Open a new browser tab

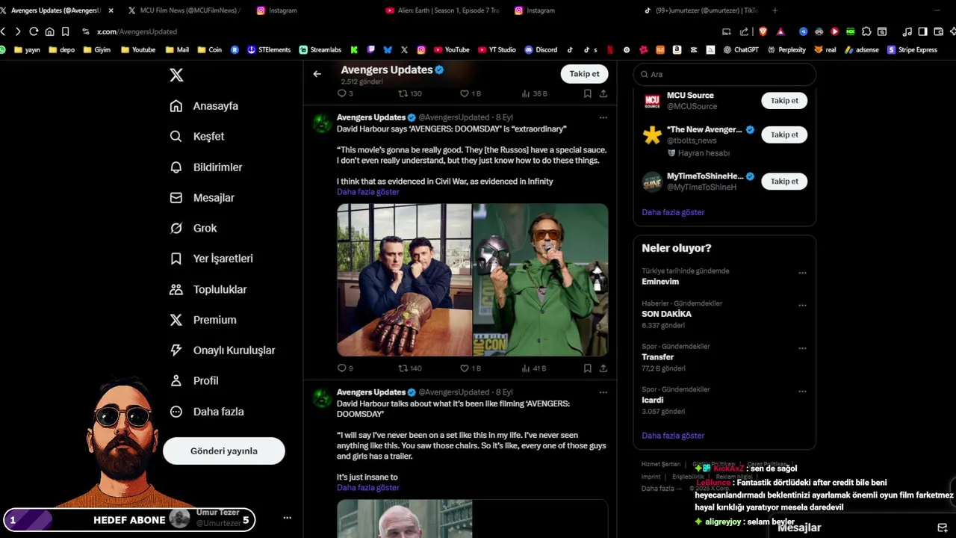pos(775,10)
